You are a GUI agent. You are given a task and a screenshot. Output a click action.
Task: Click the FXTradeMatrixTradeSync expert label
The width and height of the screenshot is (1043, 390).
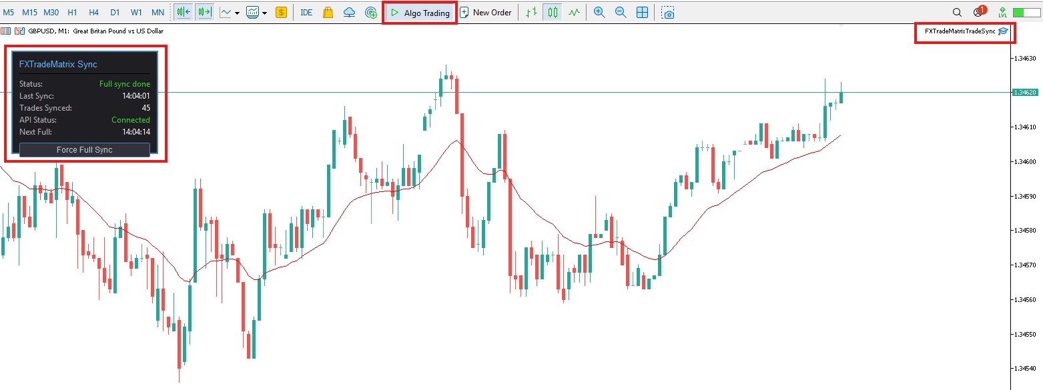pos(960,31)
